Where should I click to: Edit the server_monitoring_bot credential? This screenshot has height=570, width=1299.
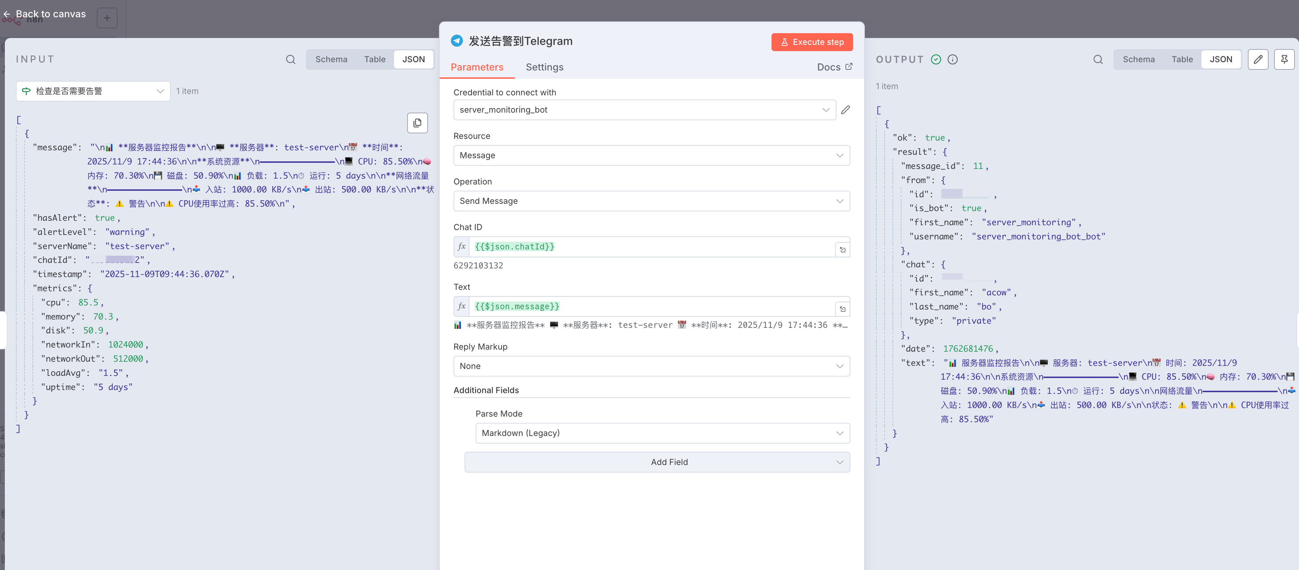pyautogui.click(x=845, y=110)
